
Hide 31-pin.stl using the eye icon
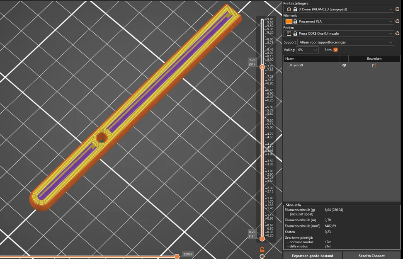344,65
